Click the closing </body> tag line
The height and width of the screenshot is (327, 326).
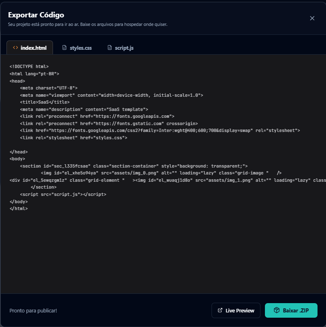pyautogui.click(x=19, y=202)
